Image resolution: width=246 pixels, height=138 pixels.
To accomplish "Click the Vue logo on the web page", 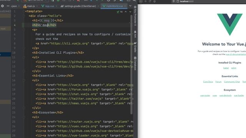I will [230, 25].
